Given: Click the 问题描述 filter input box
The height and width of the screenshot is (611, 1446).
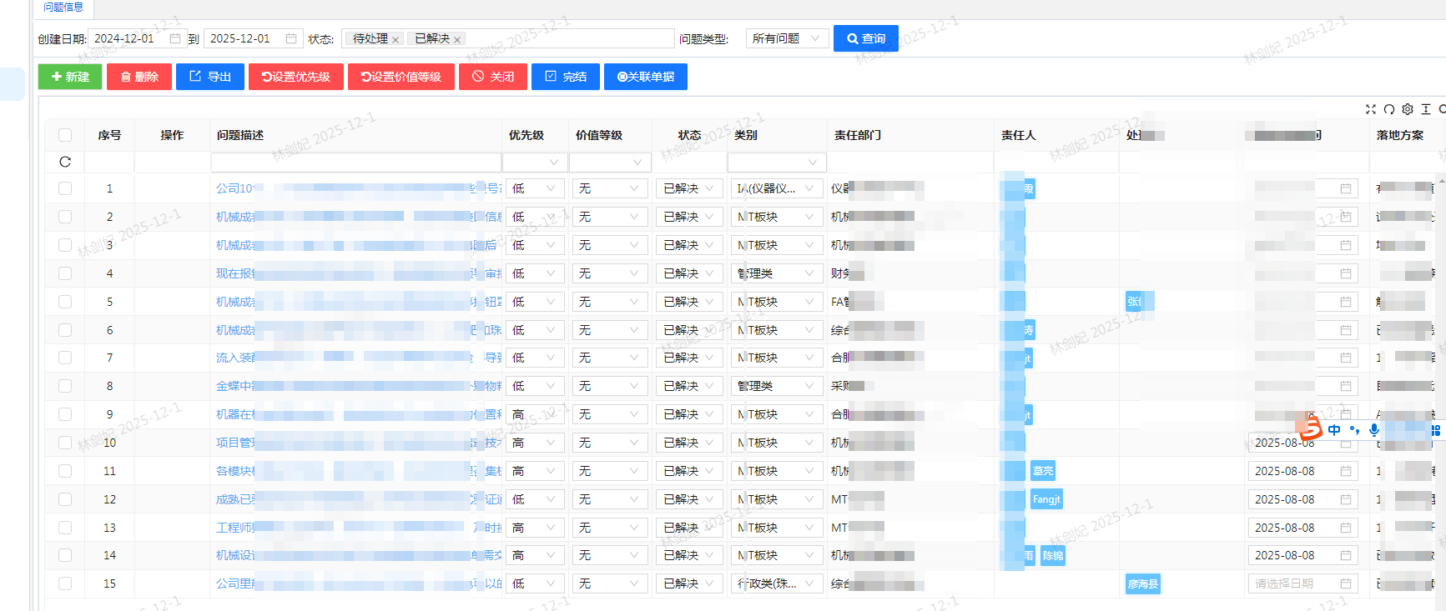Looking at the screenshot, I should [355, 162].
